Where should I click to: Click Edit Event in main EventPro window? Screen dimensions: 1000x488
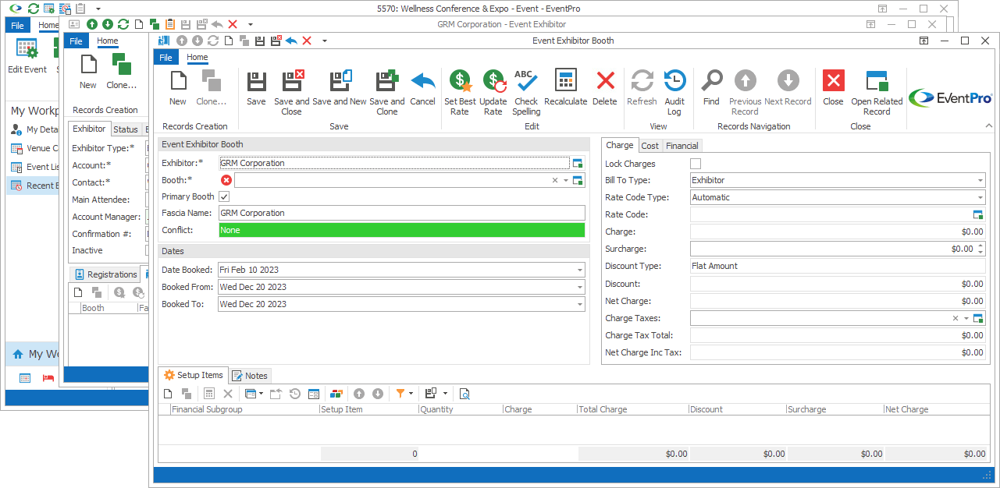pos(27,56)
